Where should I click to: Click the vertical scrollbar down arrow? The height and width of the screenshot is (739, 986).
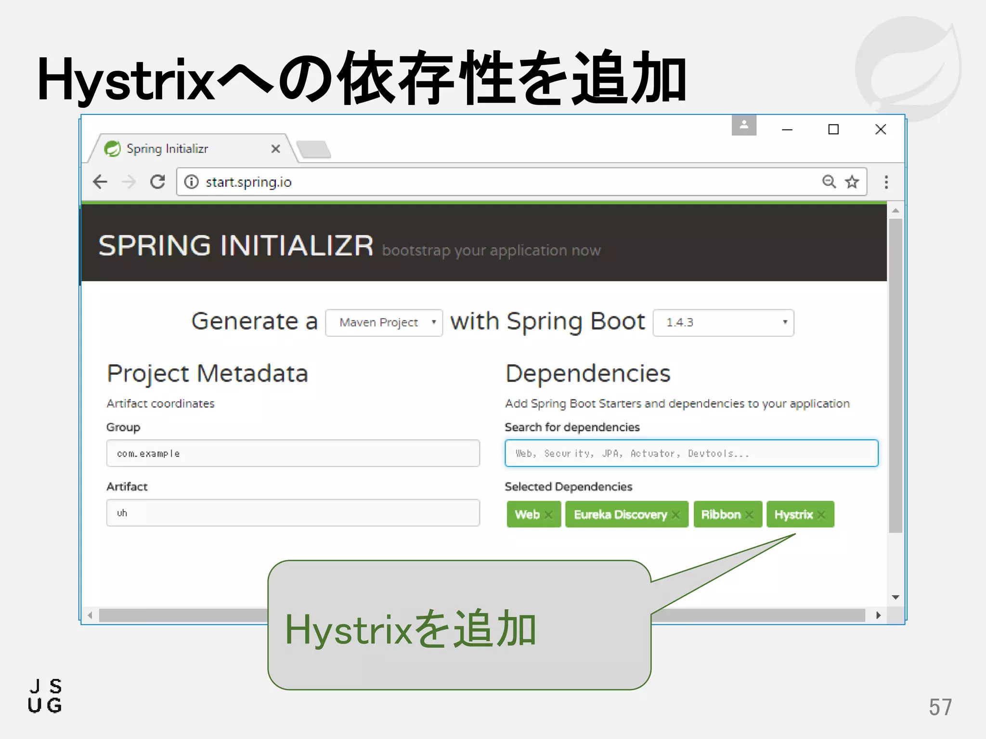[x=895, y=597]
